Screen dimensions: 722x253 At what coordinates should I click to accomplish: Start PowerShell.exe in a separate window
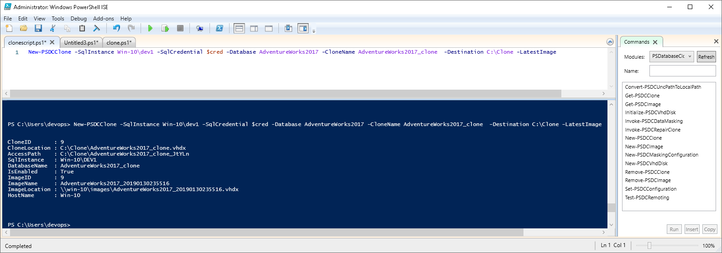tap(220, 28)
